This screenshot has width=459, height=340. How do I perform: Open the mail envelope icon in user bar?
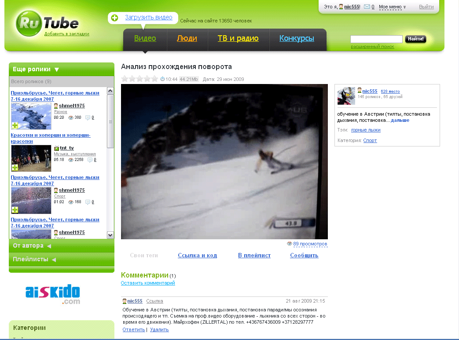367,7
